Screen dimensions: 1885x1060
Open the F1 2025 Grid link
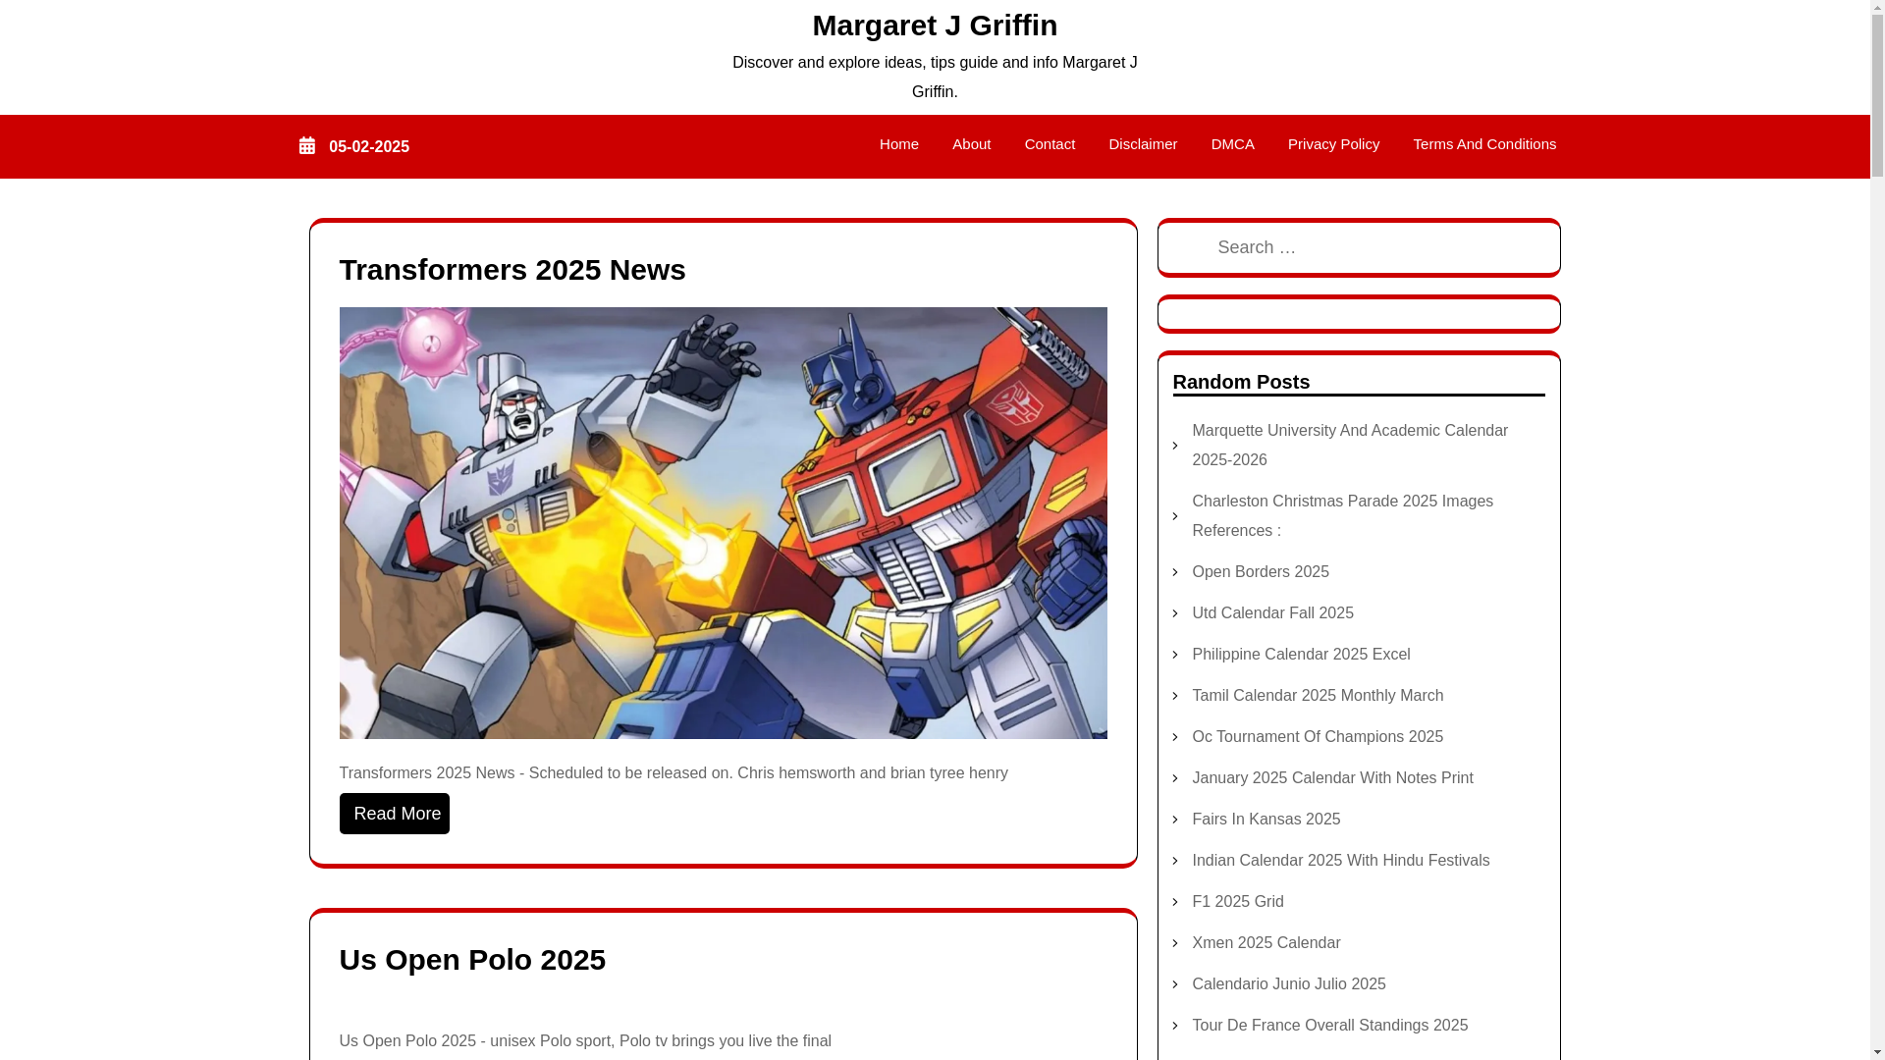[1237, 902]
